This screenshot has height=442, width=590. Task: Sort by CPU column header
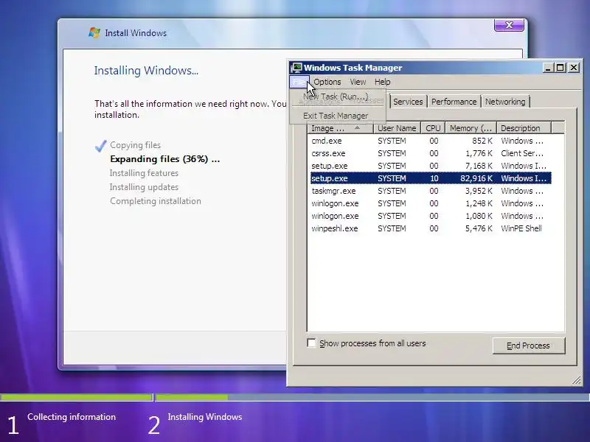point(433,128)
